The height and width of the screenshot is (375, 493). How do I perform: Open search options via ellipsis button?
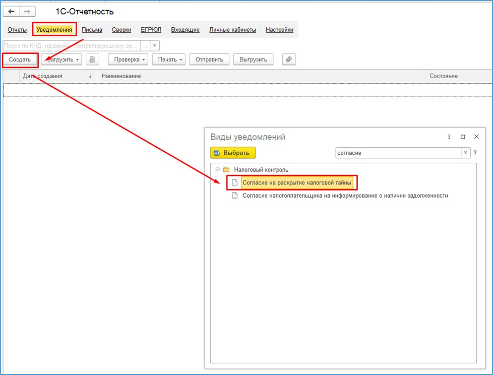click(145, 45)
